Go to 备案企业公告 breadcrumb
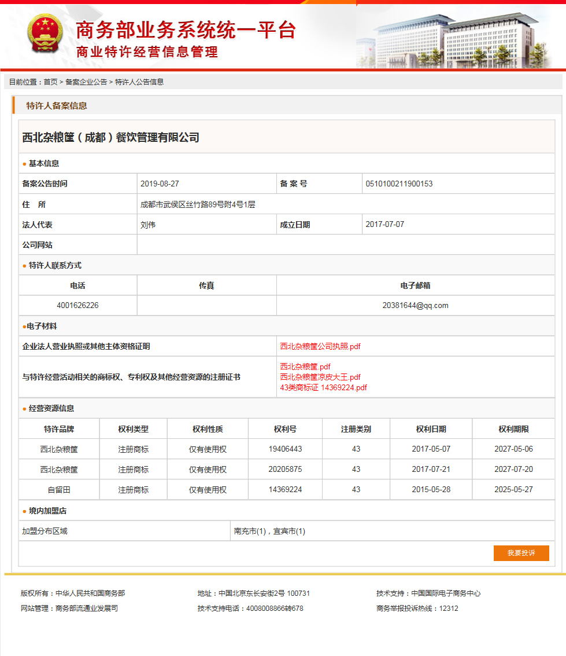This screenshot has width=566, height=656. 86,82
